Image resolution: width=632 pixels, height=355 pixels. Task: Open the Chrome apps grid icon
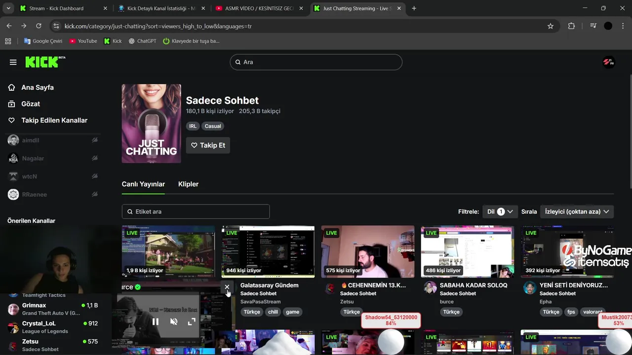(x=8, y=41)
